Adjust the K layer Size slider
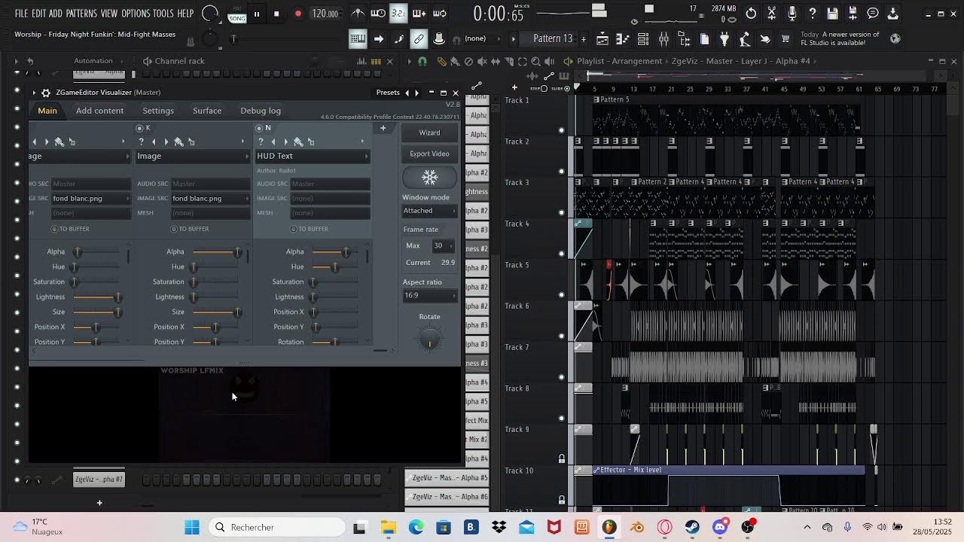This screenshot has width=964, height=542. coord(215,312)
